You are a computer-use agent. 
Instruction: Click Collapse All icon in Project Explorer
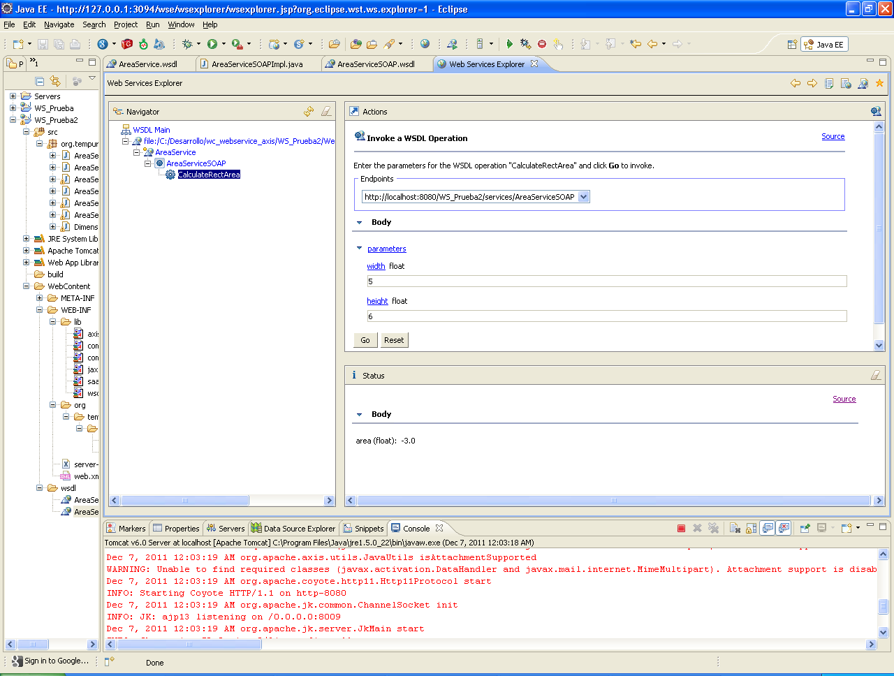pyautogui.click(x=40, y=81)
